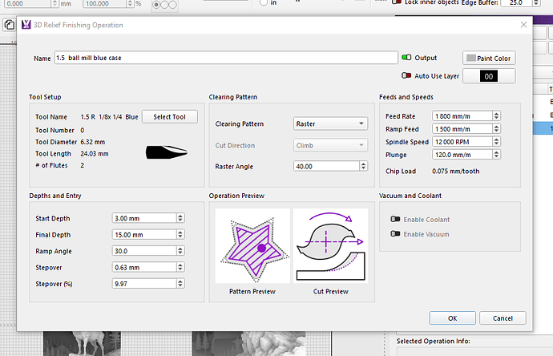
Task: Adjust the Ramp Feed spinner arrows
Action: (497, 129)
